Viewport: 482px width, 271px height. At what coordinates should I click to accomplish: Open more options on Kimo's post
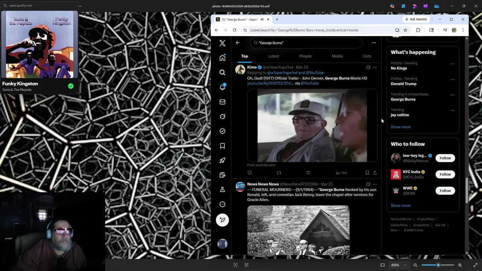pos(375,67)
